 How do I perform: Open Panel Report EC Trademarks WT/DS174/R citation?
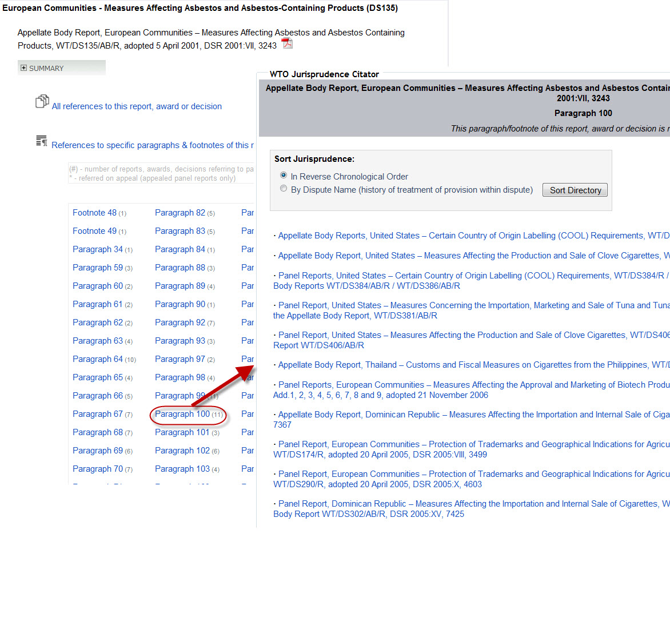coord(471,449)
